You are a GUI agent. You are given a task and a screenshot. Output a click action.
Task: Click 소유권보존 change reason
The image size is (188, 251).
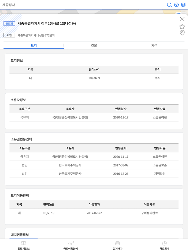click(160, 165)
